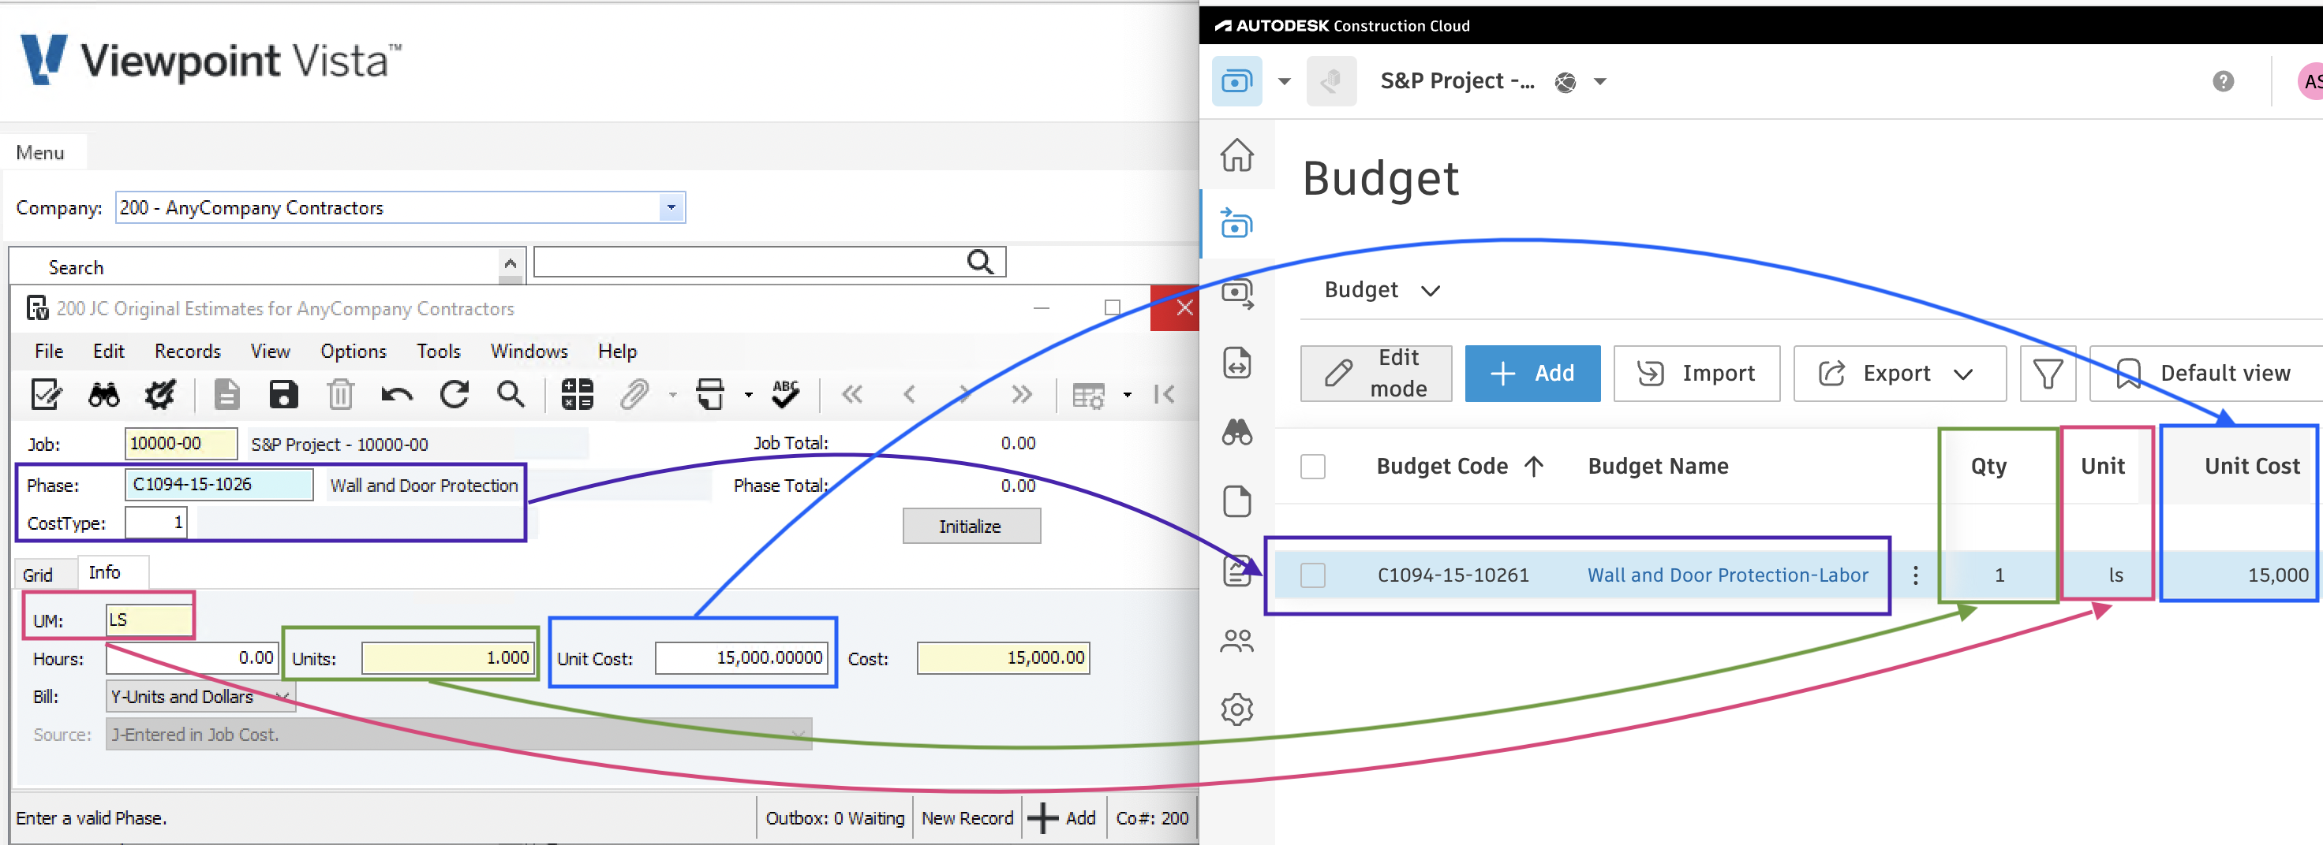Open the Windows menu in Vista
The image size is (2323, 845).
tap(529, 352)
